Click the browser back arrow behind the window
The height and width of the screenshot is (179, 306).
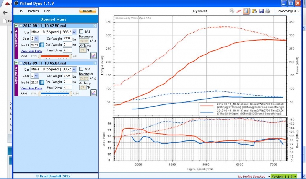coord(5,13)
